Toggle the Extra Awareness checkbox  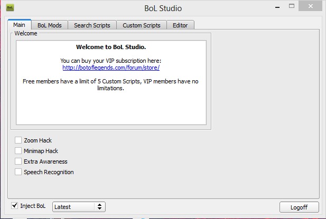click(18, 161)
